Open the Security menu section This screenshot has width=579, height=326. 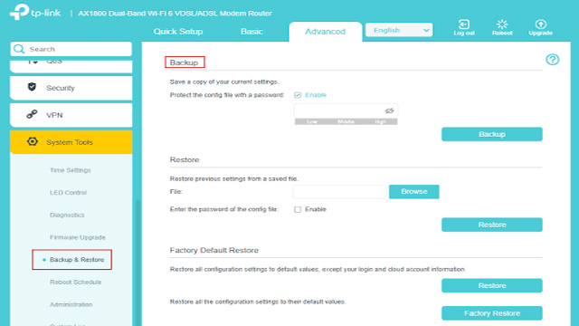pyautogui.click(x=71, y=88)
